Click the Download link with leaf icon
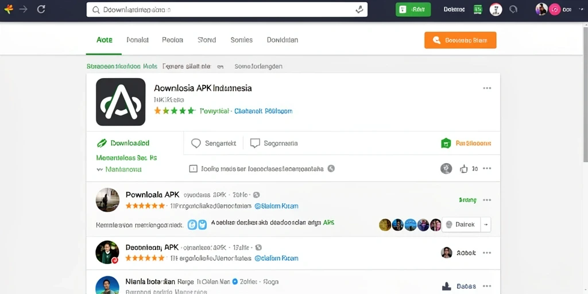 pyautogui.click(x=123, y=143)
